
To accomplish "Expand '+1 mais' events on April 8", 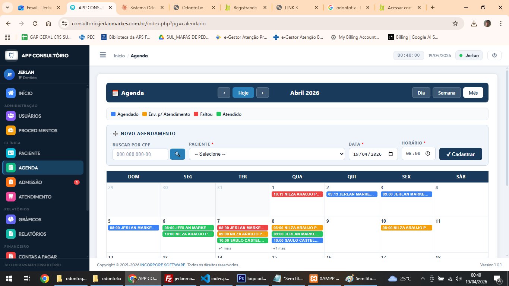I will [279, 248].
